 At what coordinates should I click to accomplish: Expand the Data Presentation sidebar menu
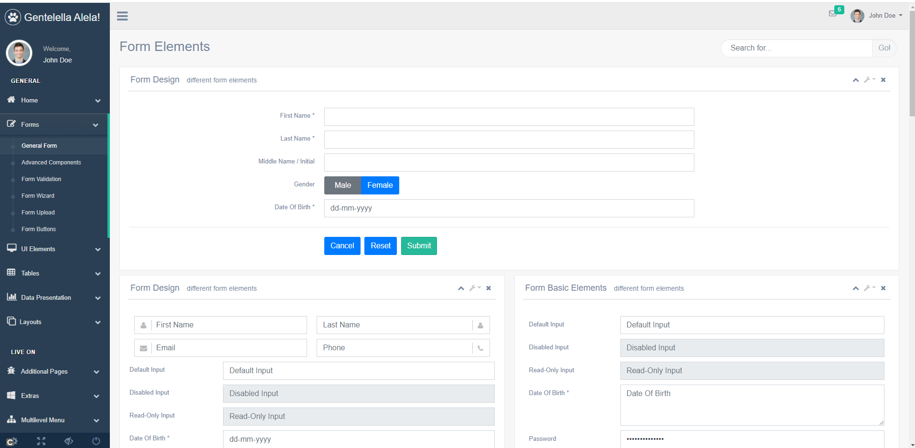click(54, 297)
